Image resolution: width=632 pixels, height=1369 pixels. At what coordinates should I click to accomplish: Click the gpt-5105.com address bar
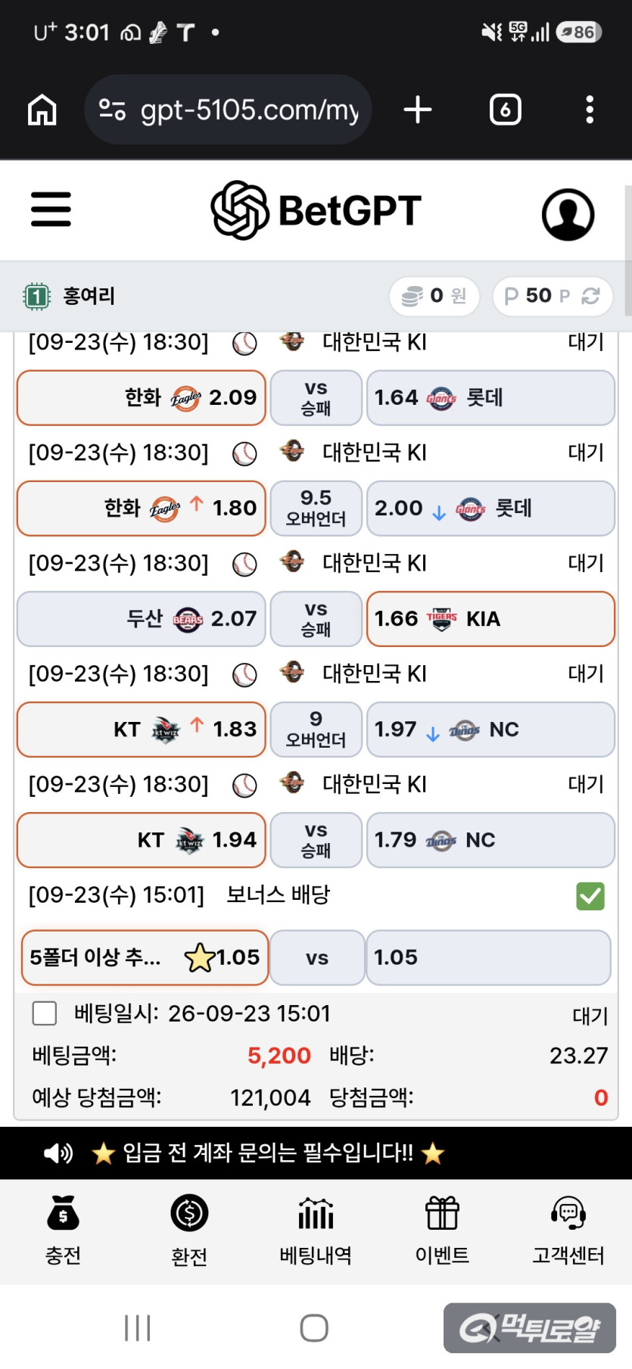click(229, 110)
